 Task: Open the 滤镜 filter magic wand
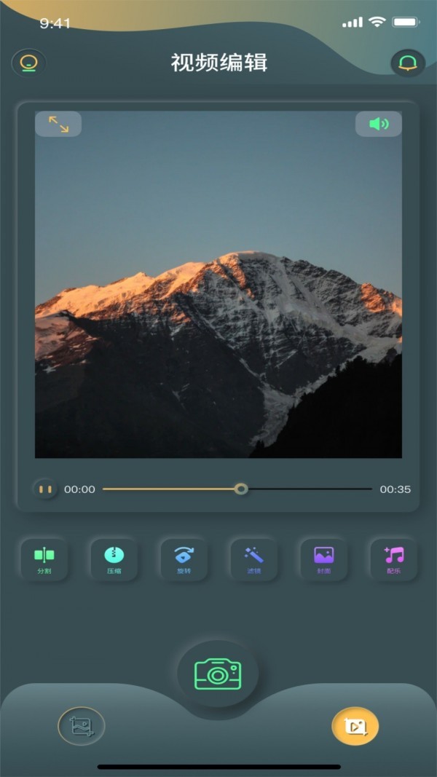(x=253, y=559)
